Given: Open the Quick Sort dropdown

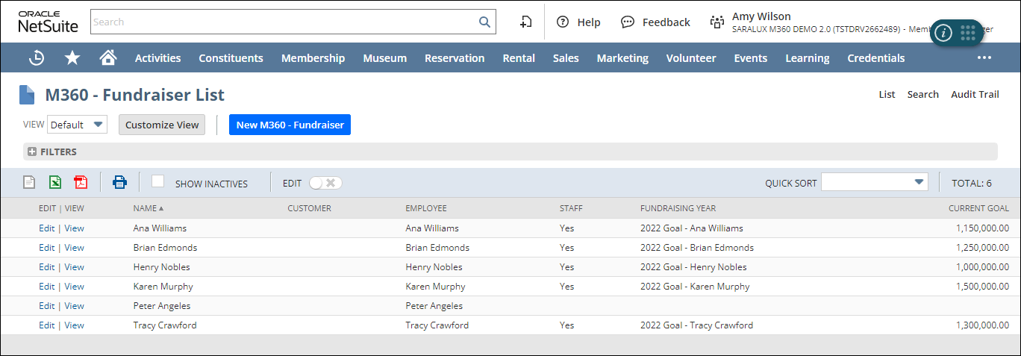Looking at the screenshot, I should (x=874, y=182).
